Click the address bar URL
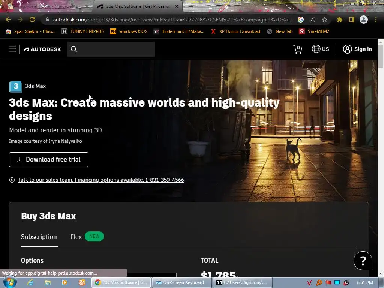Screen dimensions: 384x288 click(172, 19)
